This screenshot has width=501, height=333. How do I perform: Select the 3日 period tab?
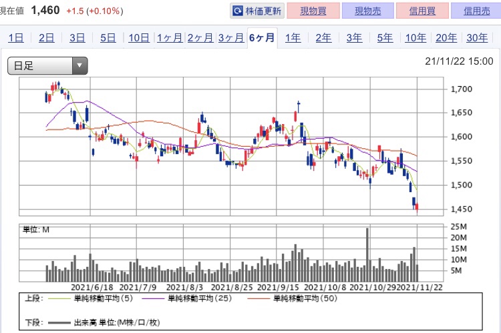coord(77,38)
